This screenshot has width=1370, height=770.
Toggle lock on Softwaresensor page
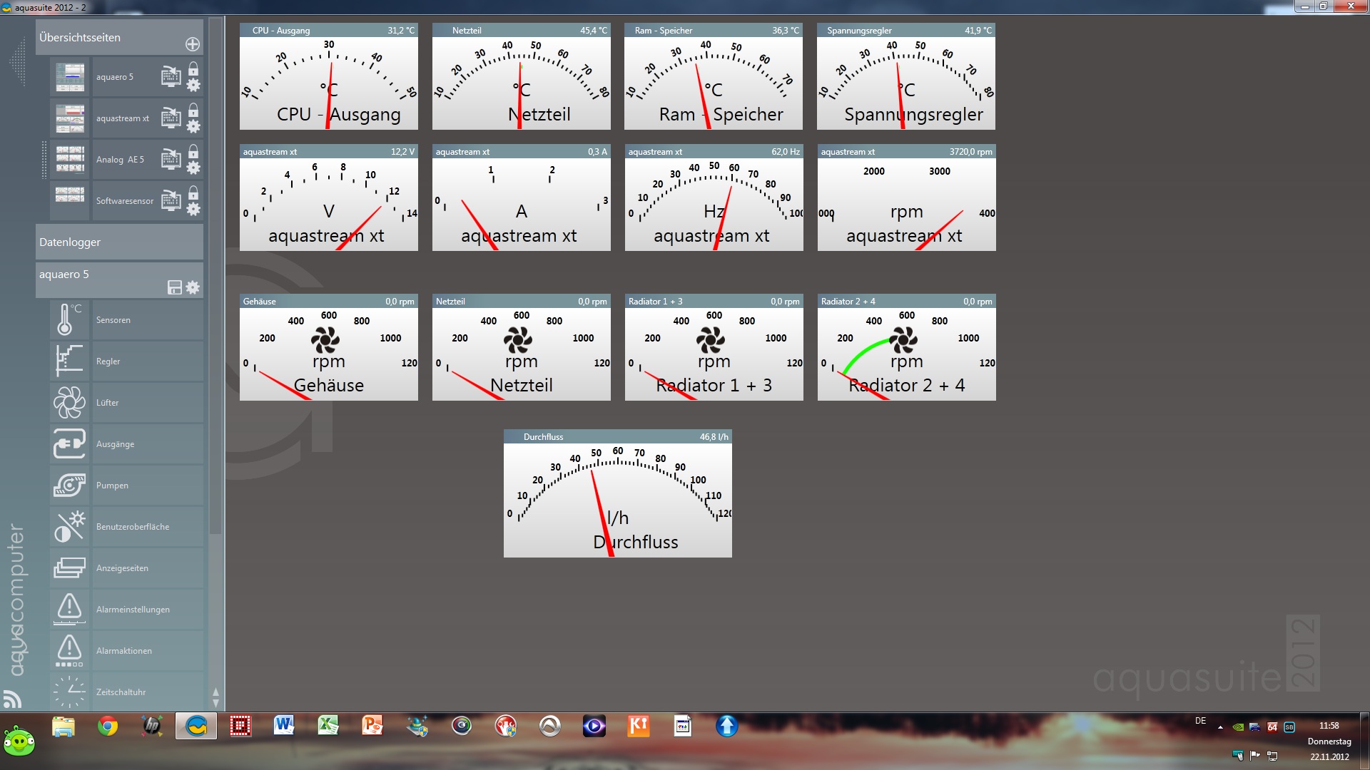click(x=193, y=192)
